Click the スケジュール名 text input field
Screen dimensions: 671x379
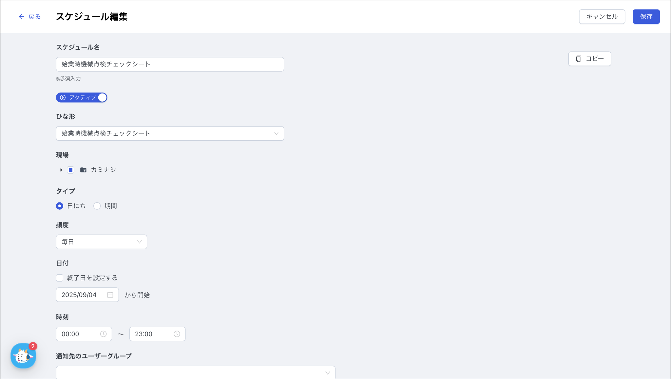point(170,64)
